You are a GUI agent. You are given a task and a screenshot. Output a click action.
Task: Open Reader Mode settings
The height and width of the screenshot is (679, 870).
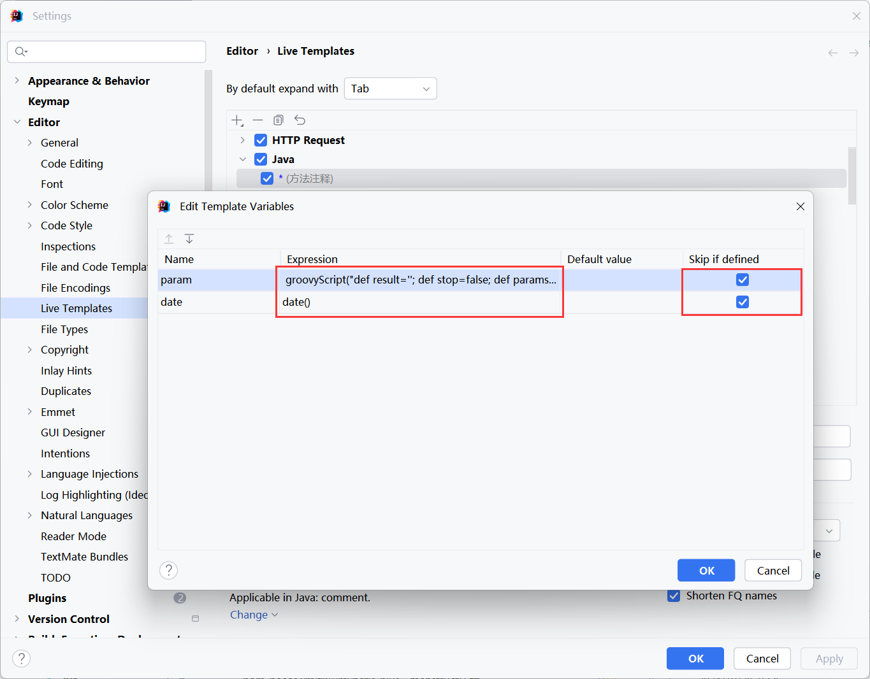coord(74,536)
